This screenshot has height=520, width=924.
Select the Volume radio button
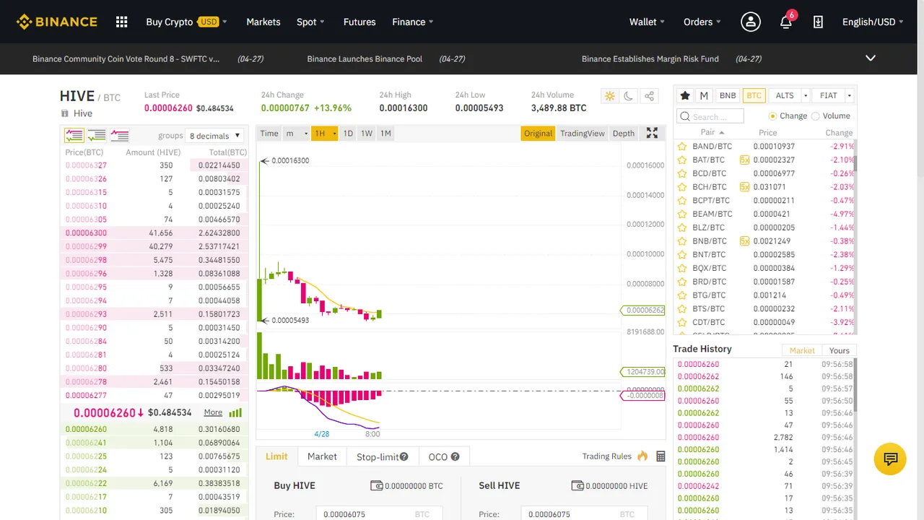pyautogui.click(x=815, y=116)
